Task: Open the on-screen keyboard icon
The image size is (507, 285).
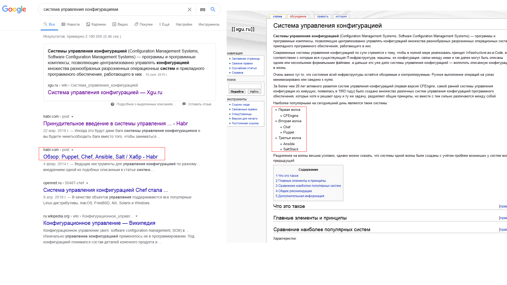Action: [203, 9]
